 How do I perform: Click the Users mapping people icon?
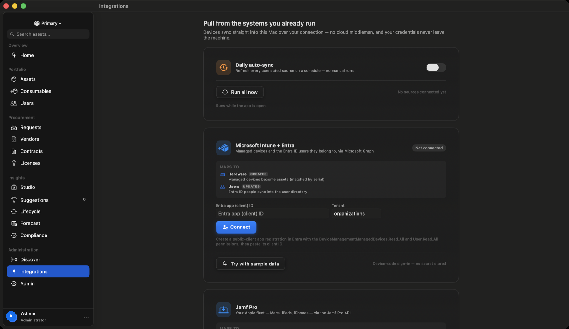[223, 187]
